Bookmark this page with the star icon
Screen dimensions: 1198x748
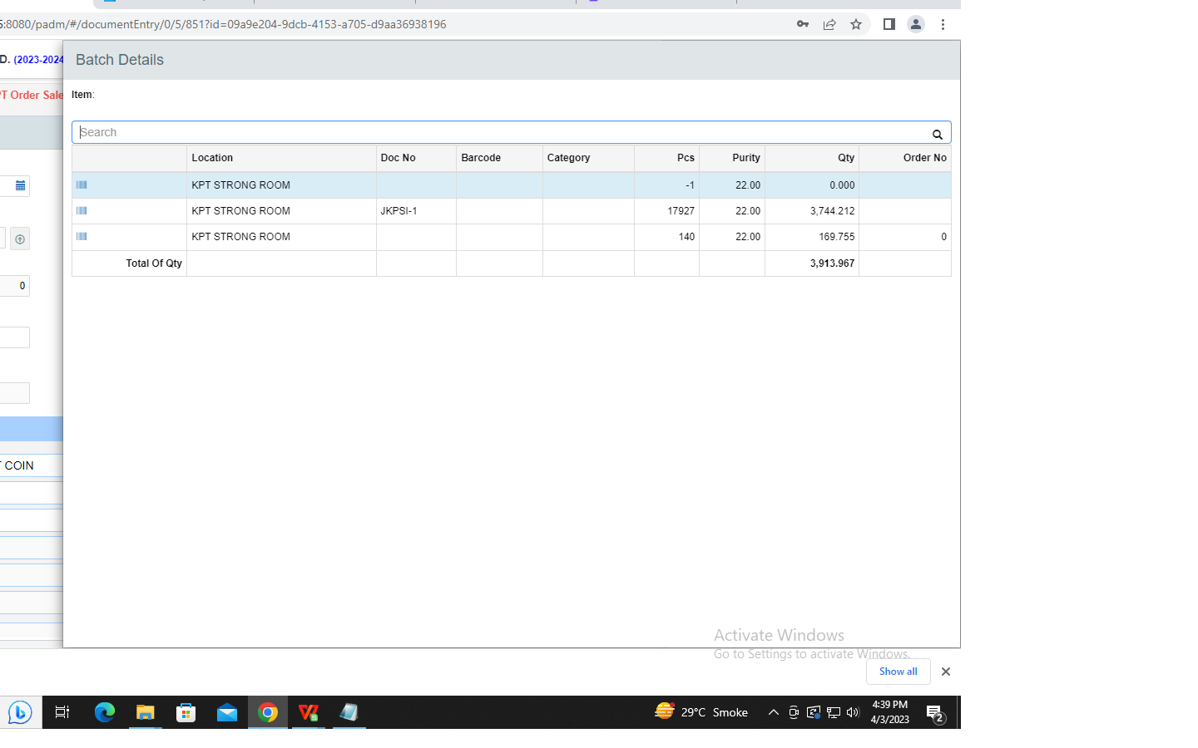[856, 24]
